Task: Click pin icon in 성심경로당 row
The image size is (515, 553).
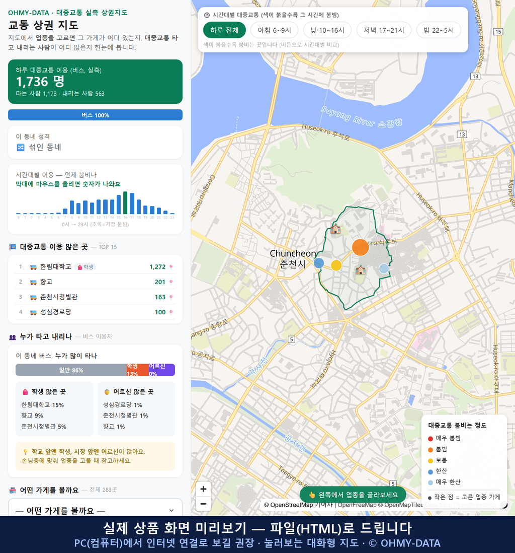Action: point(171,312)
